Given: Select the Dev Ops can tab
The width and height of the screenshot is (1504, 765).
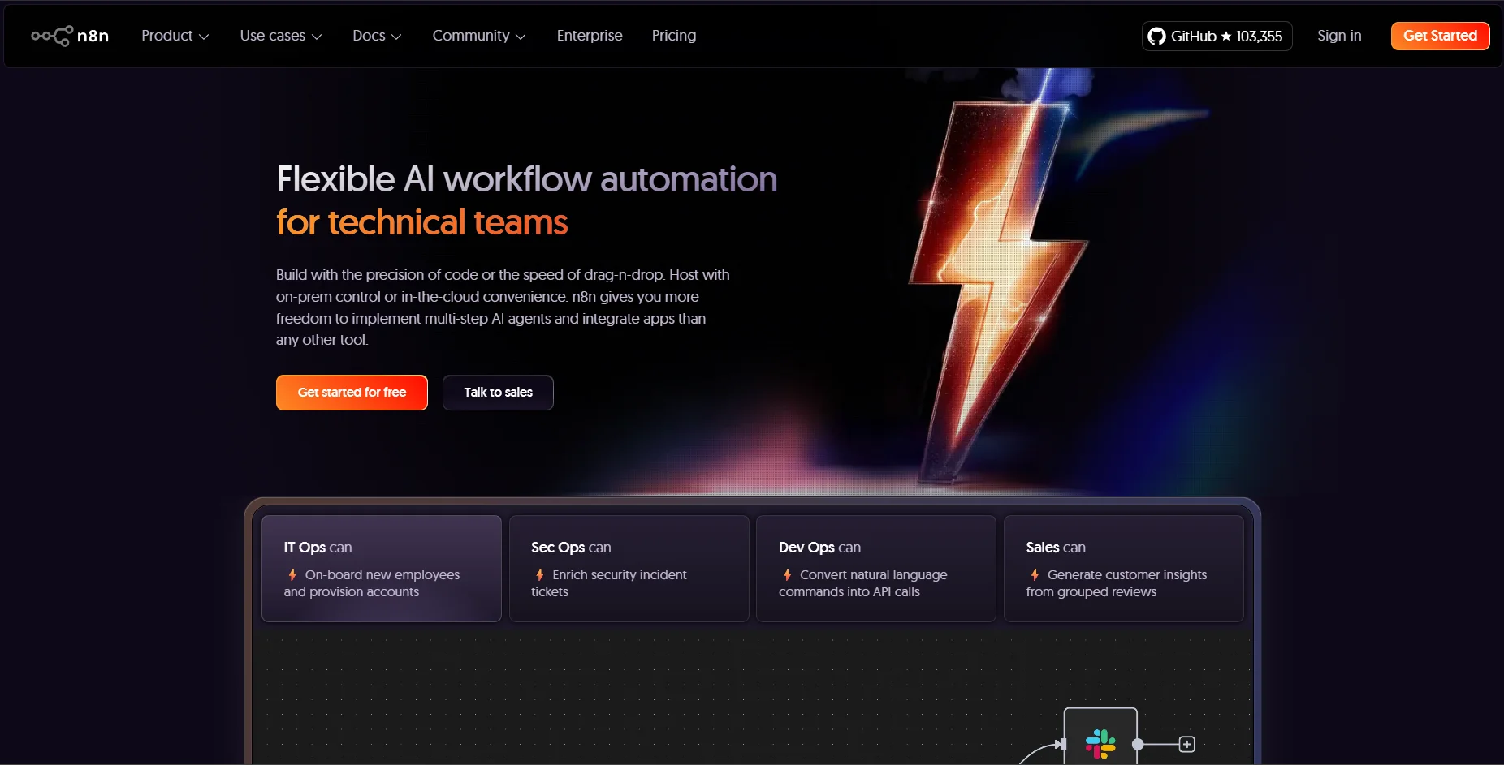Looking at the screenshot, I should [876, 569].
